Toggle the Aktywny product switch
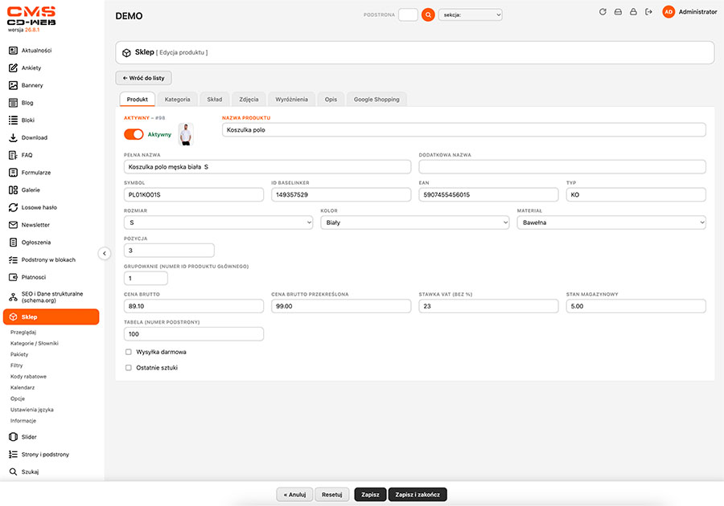The width and height of the screenshot is (724, 506). click(x=134, y=134)
